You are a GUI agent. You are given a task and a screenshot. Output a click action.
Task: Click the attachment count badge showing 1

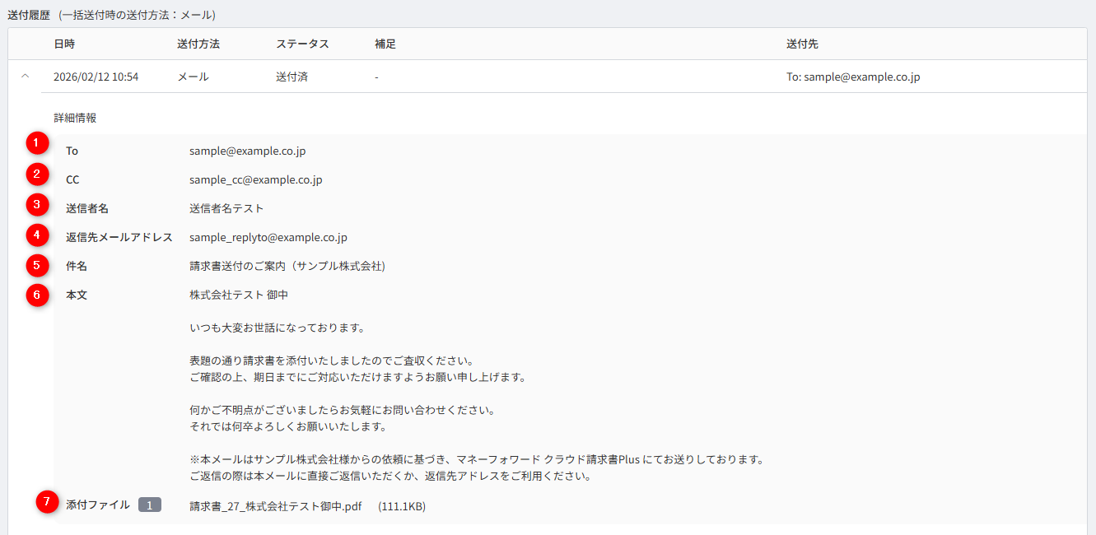(x=149, y=505)
